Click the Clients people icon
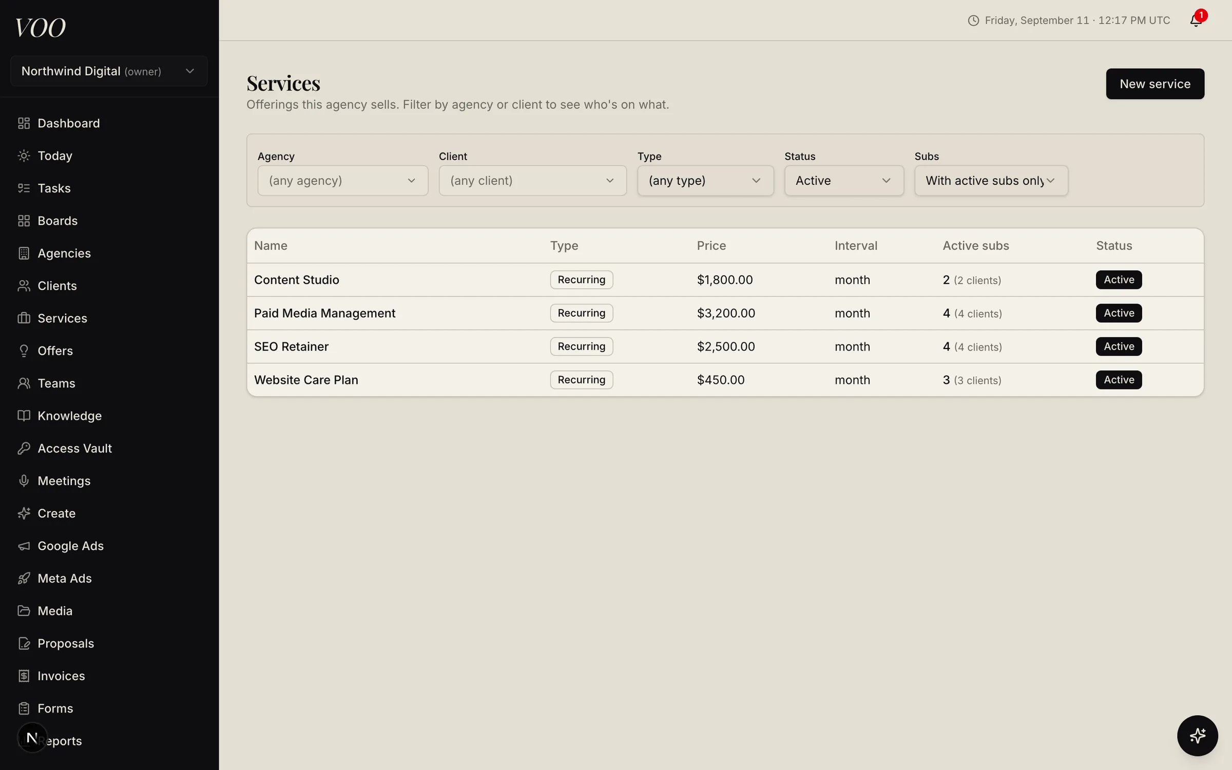 (x=24, y=286)
